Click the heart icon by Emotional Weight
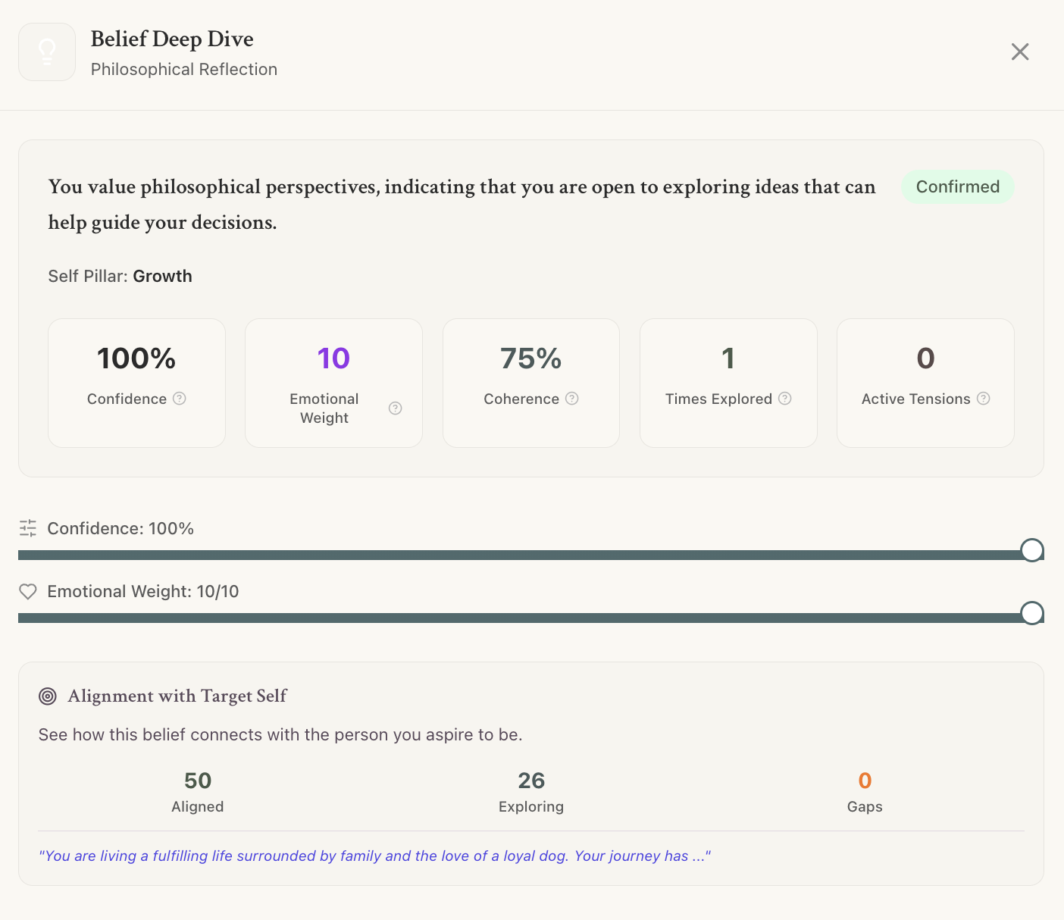1064x920 pixels. tap(28, 592)
